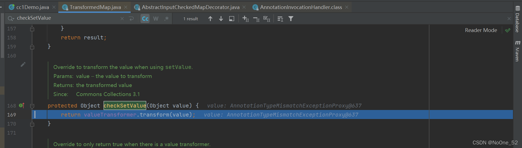Click the green inspection checkmark icon
This screenshot has width=522, height=148.
click(508, 30)
